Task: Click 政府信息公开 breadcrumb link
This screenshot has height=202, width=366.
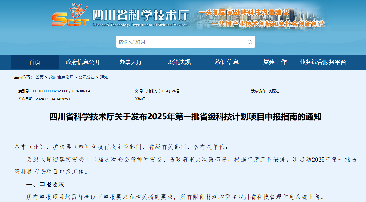Action: point(61,77)
